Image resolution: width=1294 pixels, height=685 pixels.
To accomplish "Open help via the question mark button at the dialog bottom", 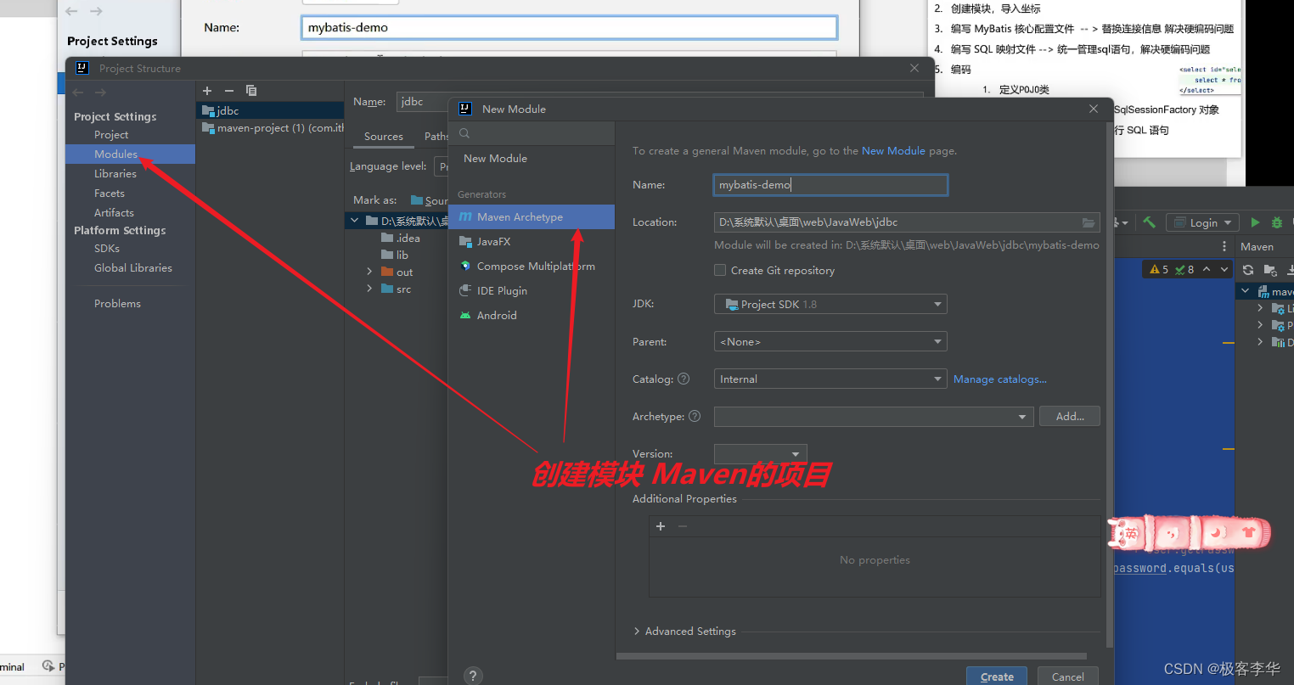I will (473, 676).
